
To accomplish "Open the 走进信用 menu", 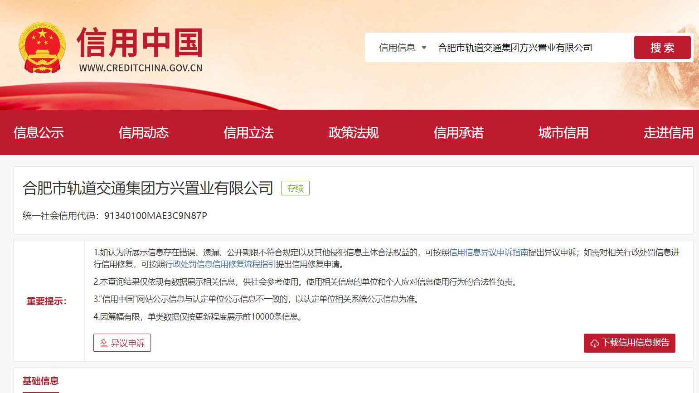I will tap(669, 132).
